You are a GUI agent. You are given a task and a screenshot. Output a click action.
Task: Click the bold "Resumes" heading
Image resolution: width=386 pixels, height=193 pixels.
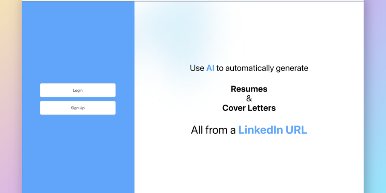[249, 89]
